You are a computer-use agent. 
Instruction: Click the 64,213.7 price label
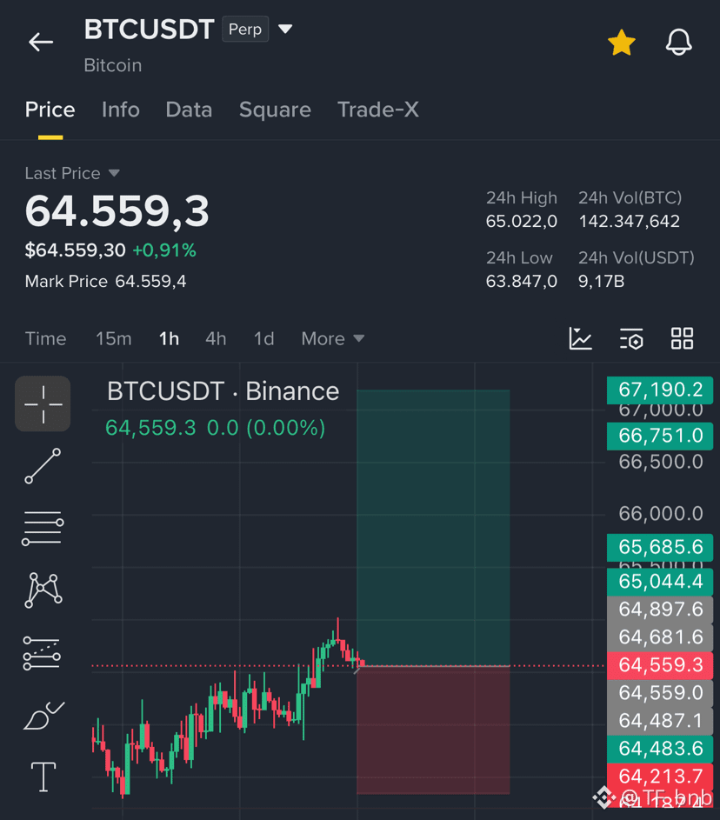[660, 777]
